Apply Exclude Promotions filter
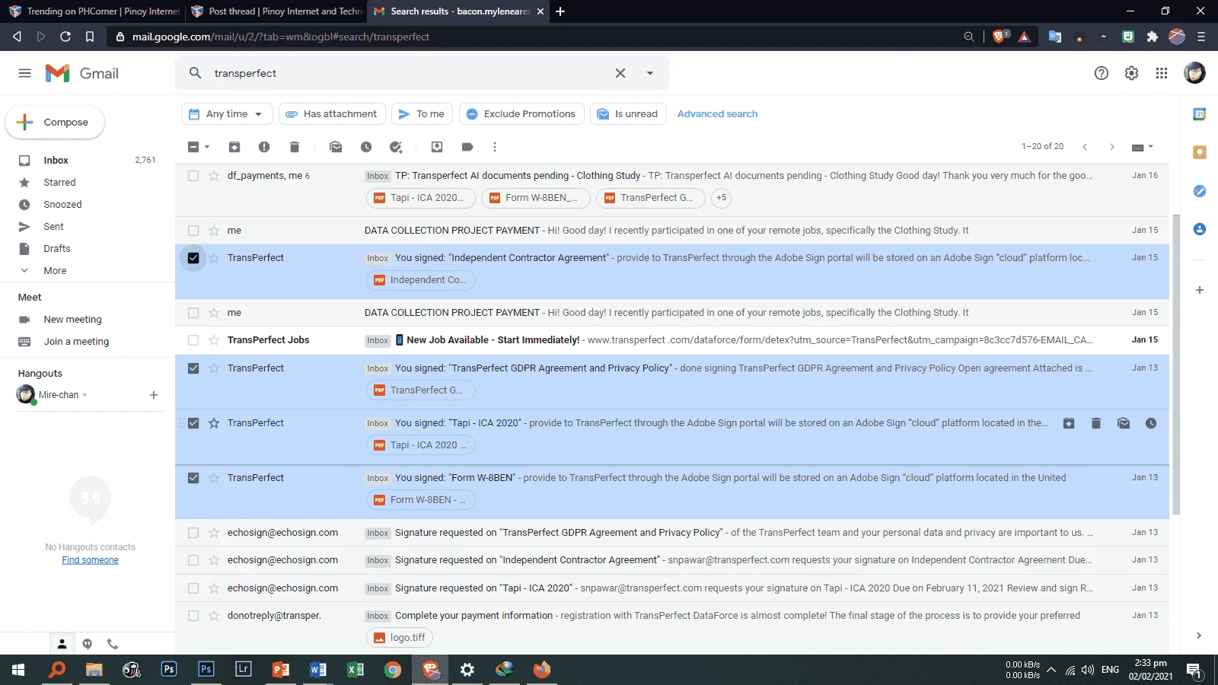 [521, 114]
